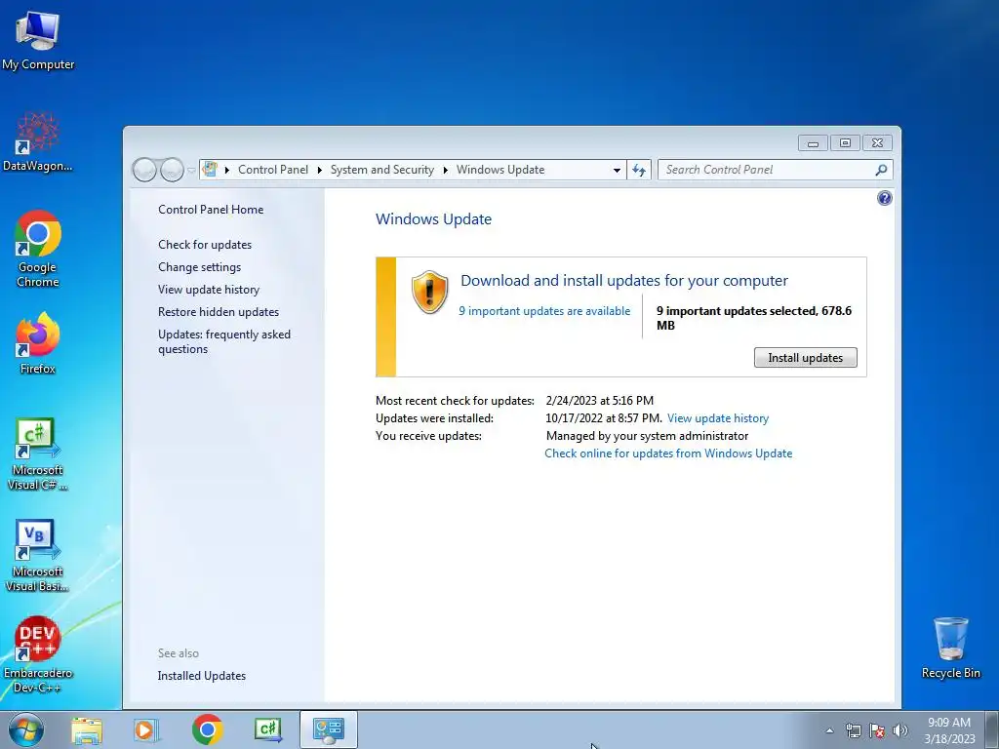Open Installed Updates link

(201, 676)
